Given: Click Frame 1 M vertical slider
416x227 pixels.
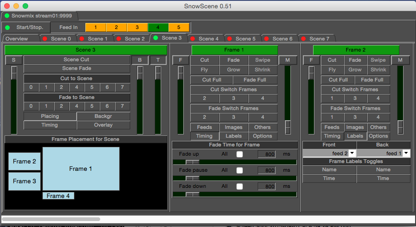Looking at the screenshot, I should [x=288, y=100].
